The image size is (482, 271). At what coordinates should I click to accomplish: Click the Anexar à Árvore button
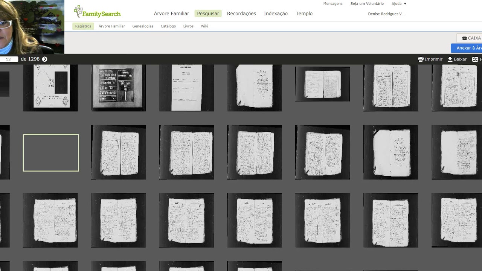[x=467, y=48]
